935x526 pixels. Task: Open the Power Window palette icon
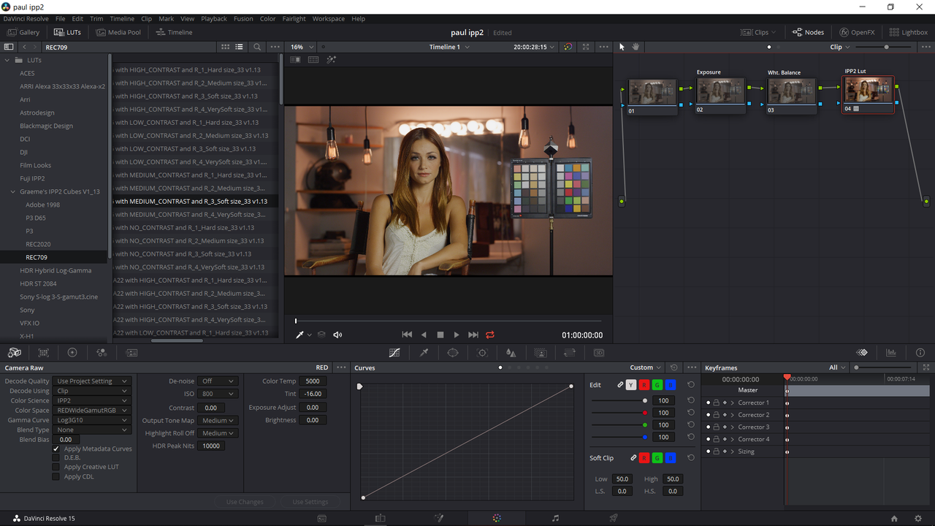click(x=453, y=352)
